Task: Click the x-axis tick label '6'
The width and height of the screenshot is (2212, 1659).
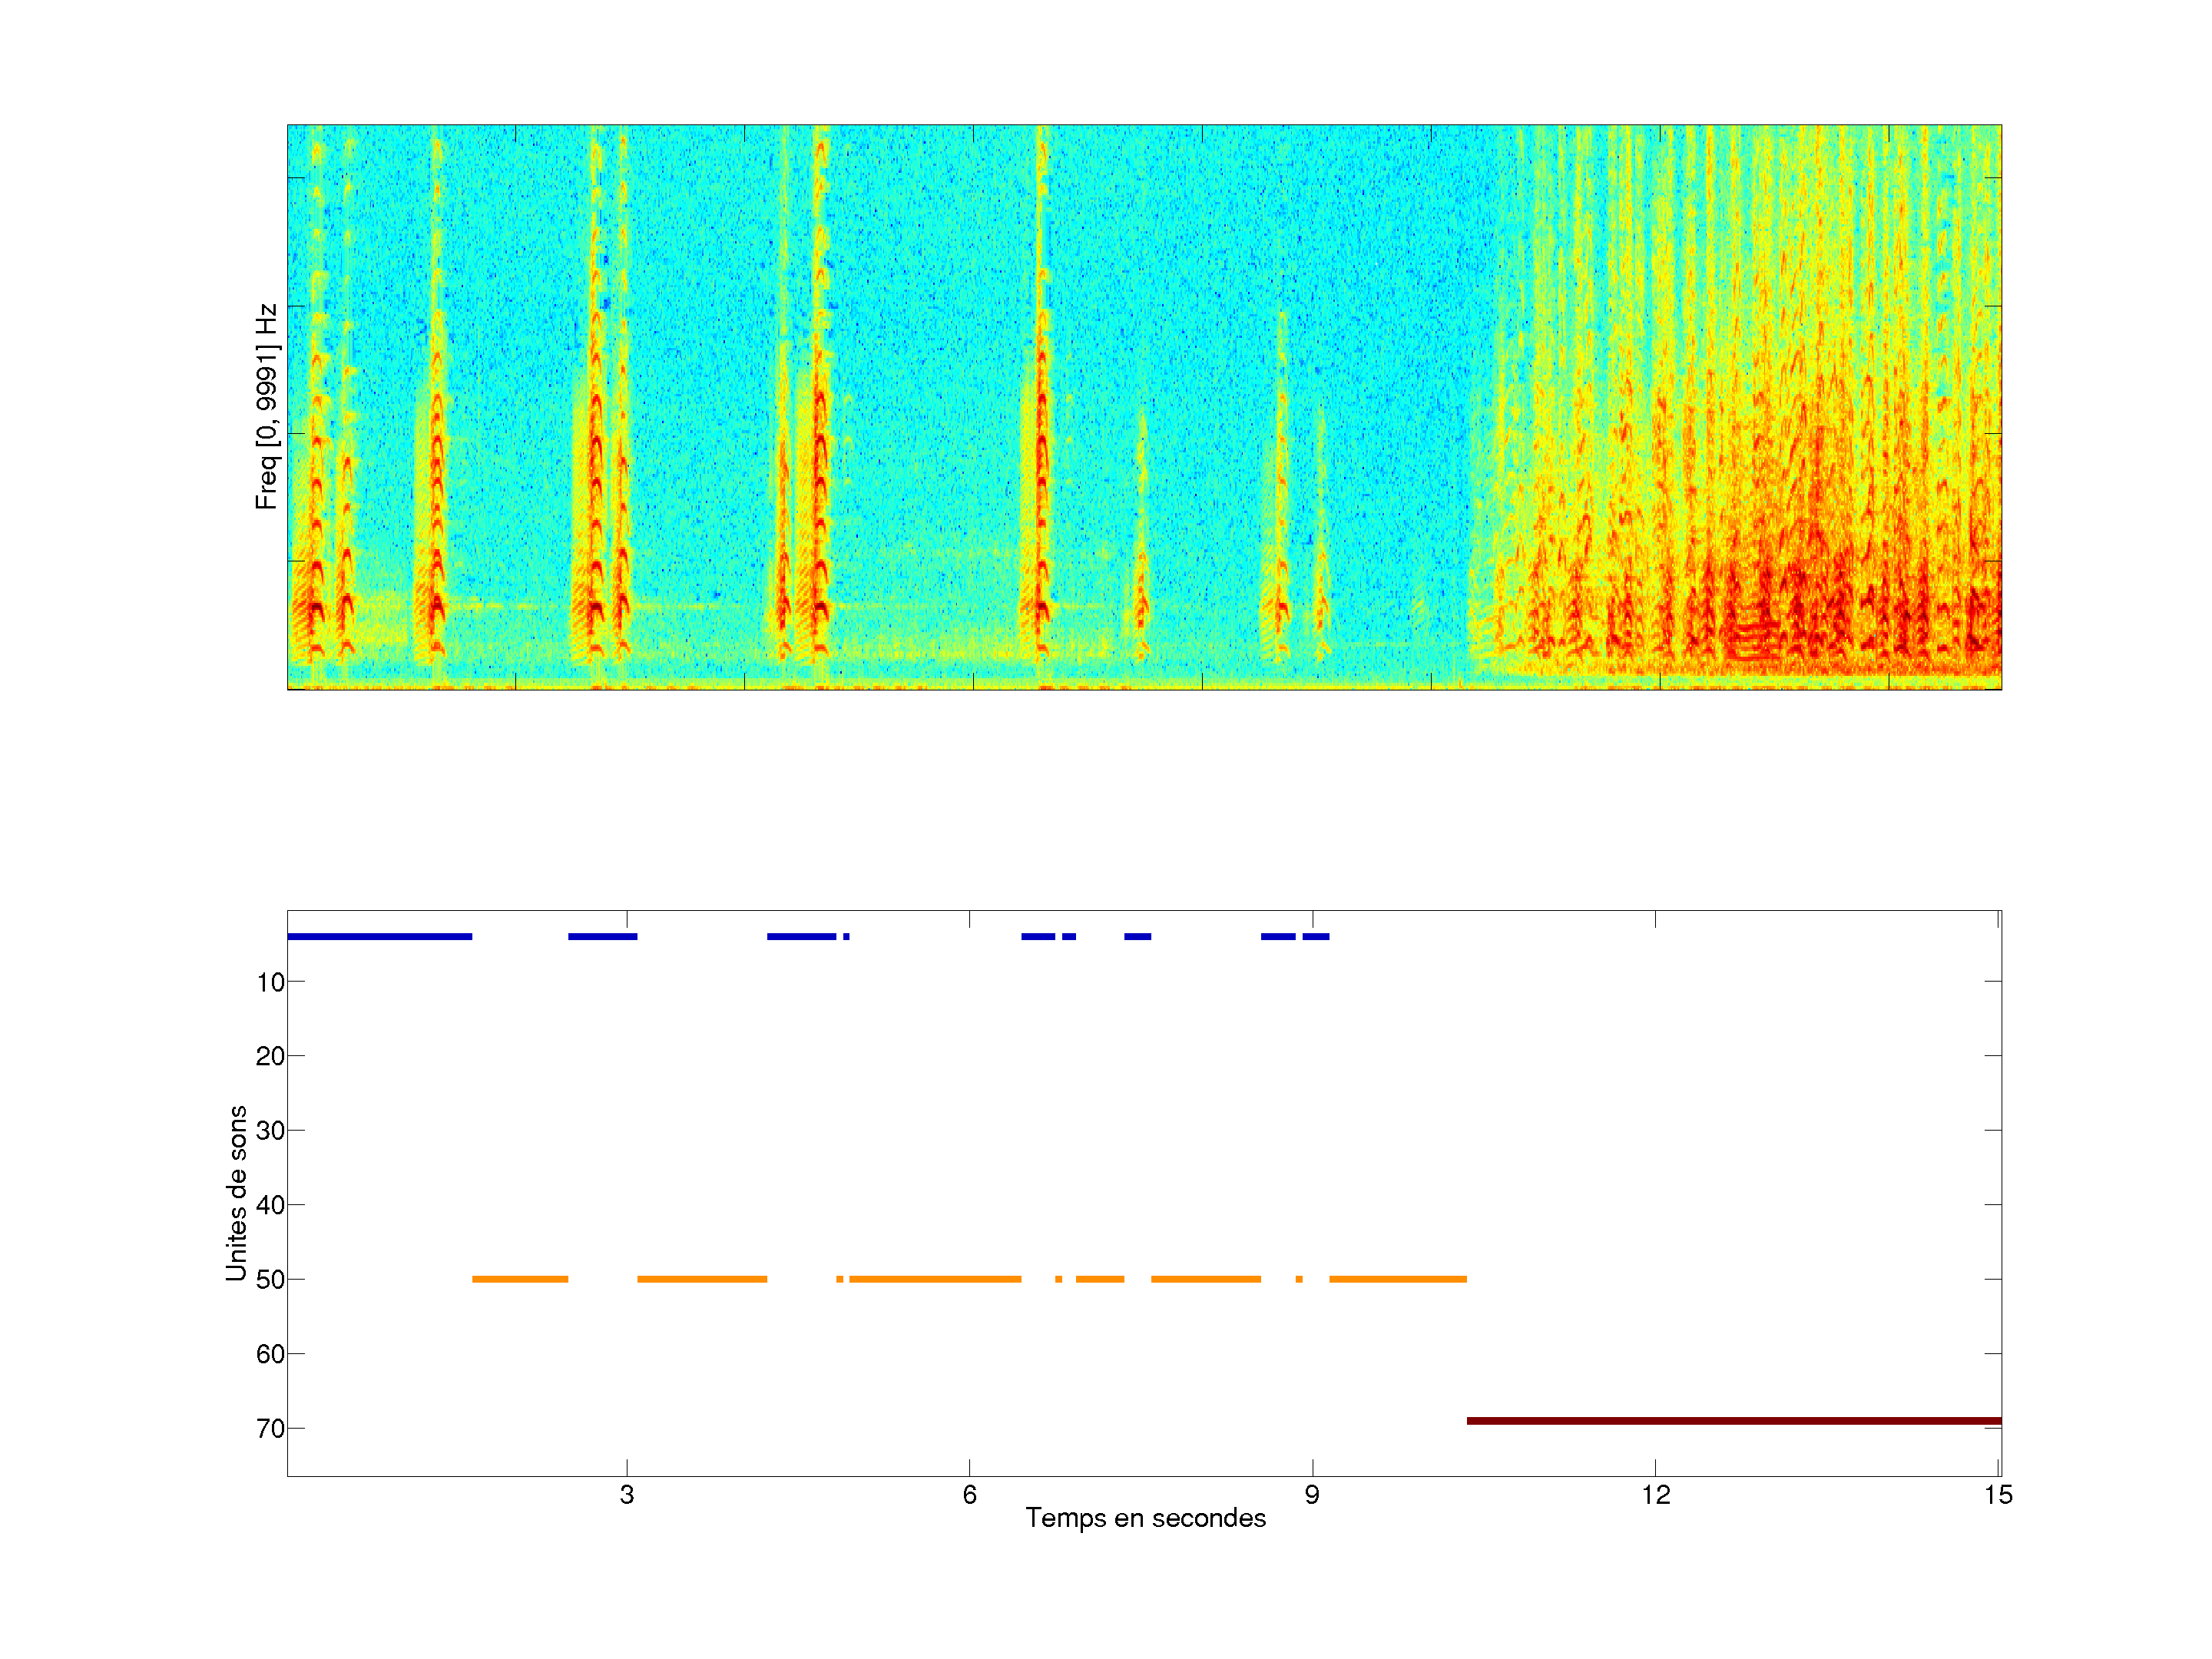Action: 969,1495
